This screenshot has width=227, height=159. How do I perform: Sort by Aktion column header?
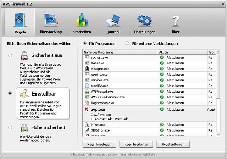[183, 52]
